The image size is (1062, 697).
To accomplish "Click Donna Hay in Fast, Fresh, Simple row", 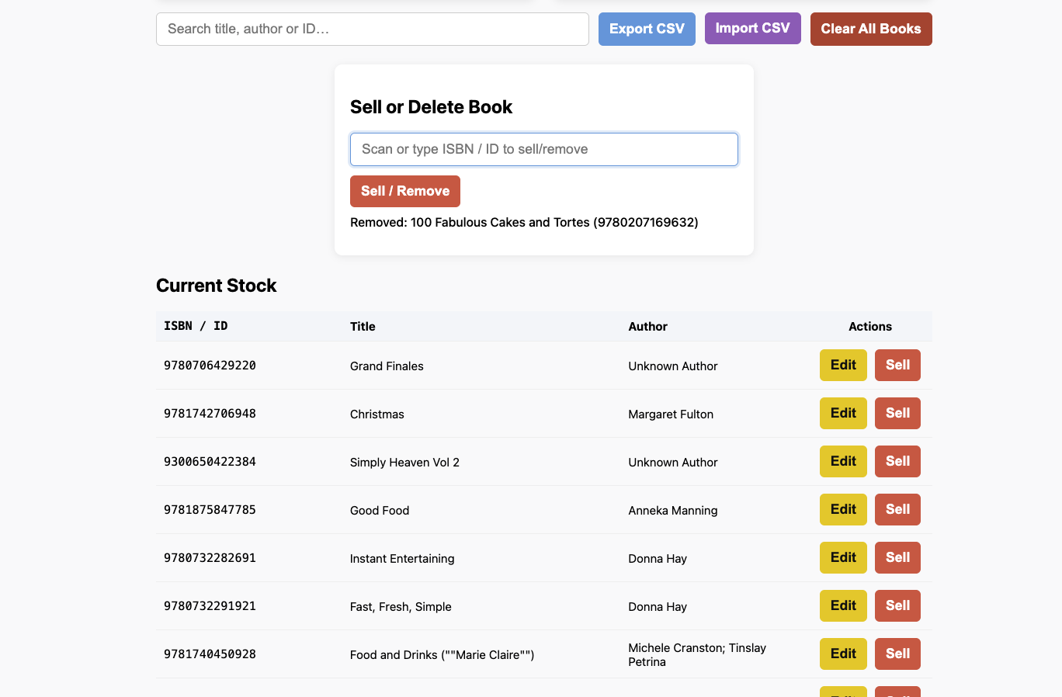I will pyautogui.click(x=658, y=607).
